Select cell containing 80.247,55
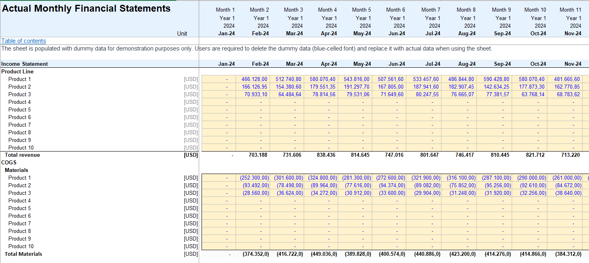This screenshot has height=263, width=589. (x=424, y=94)
